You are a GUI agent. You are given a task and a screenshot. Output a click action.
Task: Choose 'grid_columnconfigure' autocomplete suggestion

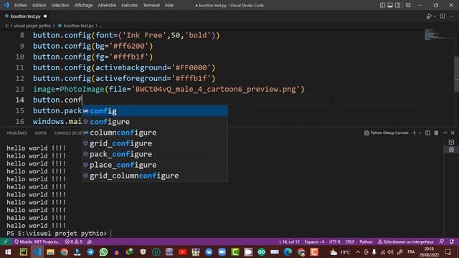[x=155, y=176]
